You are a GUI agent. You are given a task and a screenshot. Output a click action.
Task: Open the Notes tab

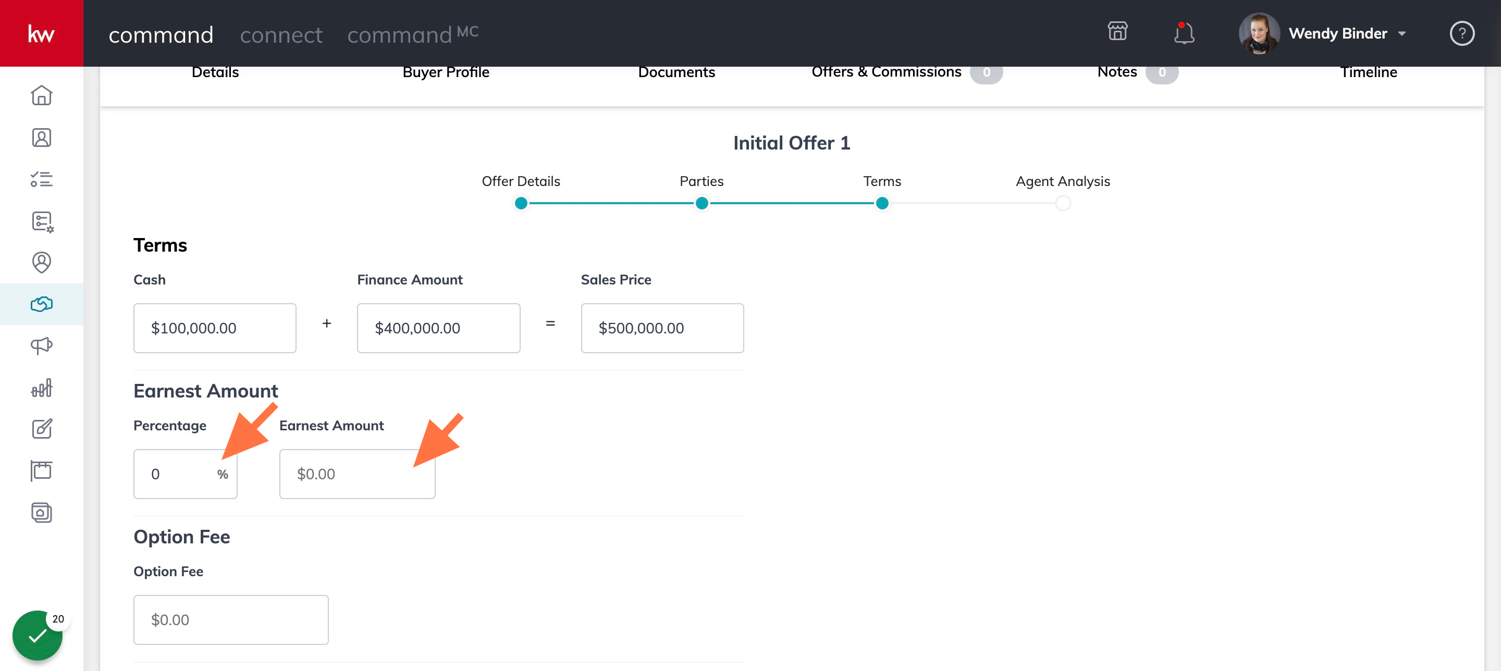click(x=1137, y=72)
